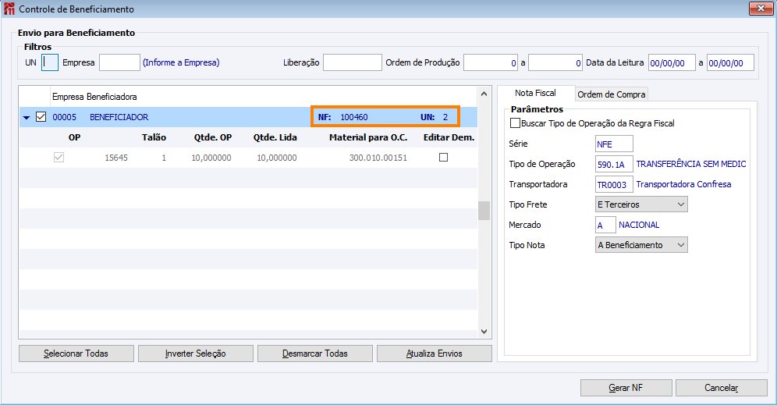Click the Cancelar button
Screen dimensions: 777x405
[722, 388]
